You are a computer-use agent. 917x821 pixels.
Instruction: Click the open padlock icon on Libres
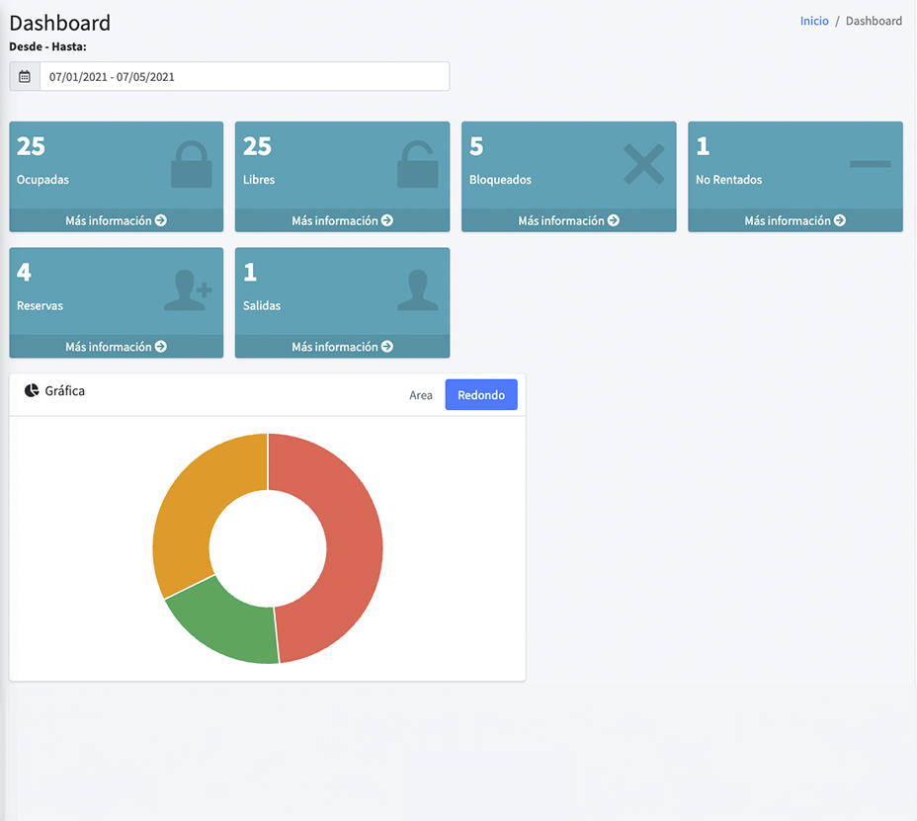tap(417, 164)
